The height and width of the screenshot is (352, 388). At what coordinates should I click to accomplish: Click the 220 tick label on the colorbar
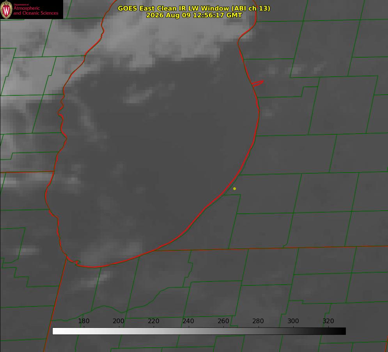(x=153, y=321)
